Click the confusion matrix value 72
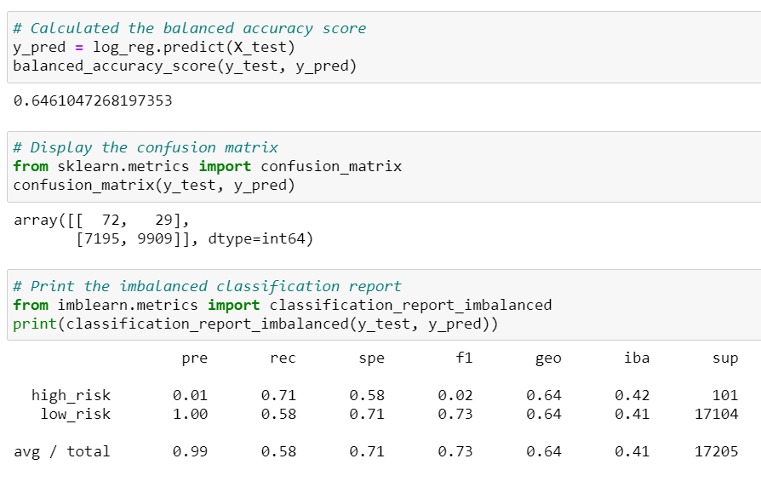761x493 pixels. pos(111,221)
